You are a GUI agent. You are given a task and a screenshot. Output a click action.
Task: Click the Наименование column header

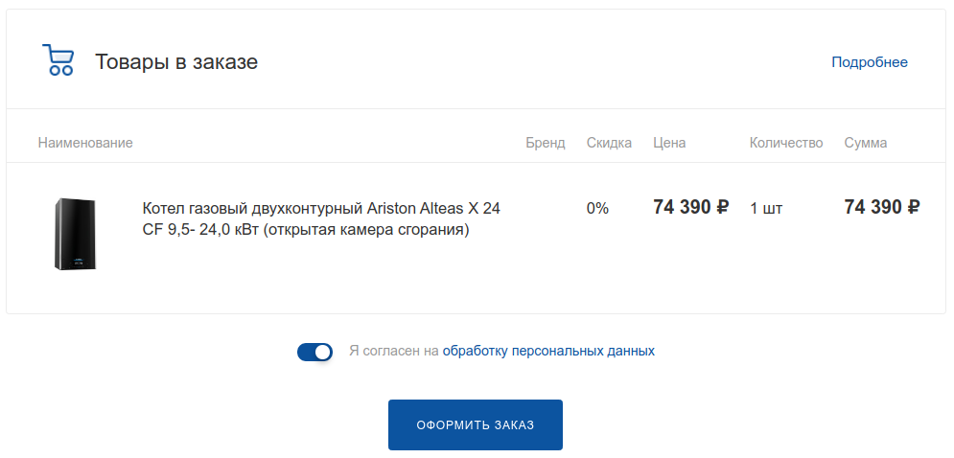coord(85,143)
